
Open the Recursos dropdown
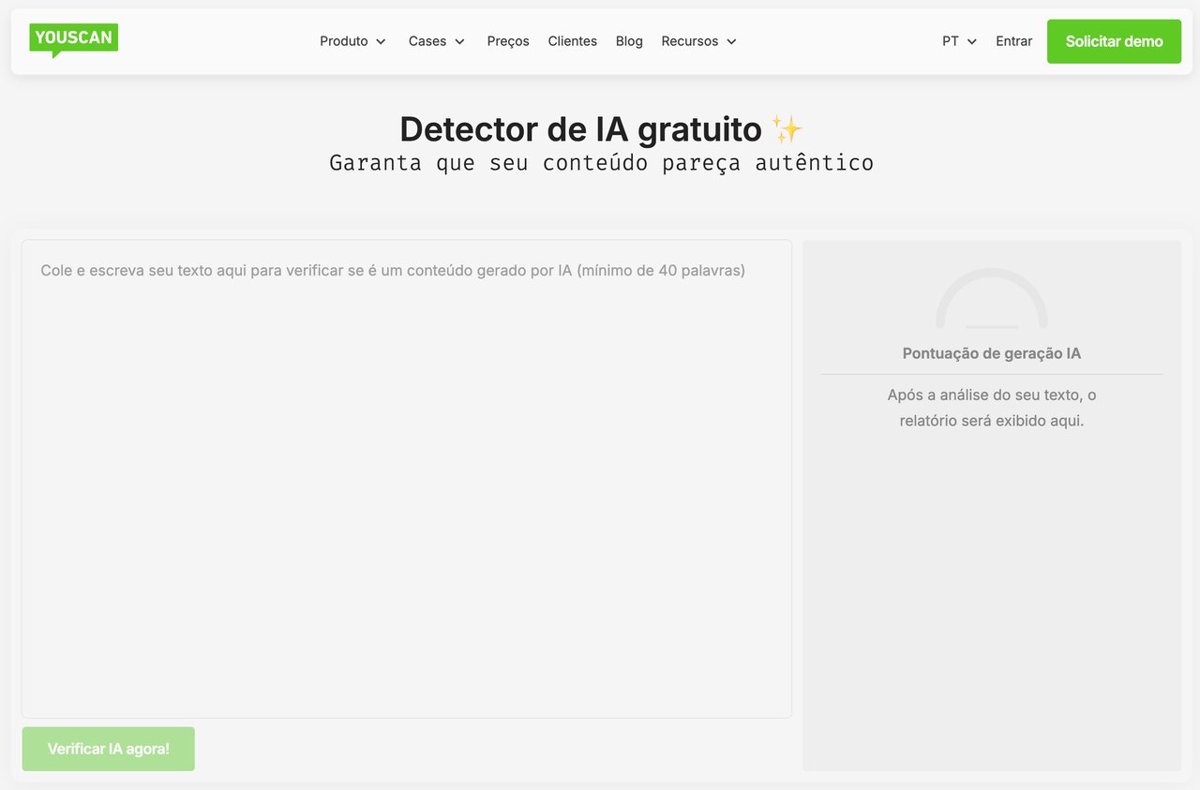pyautogui.click(x=690, y=41)
